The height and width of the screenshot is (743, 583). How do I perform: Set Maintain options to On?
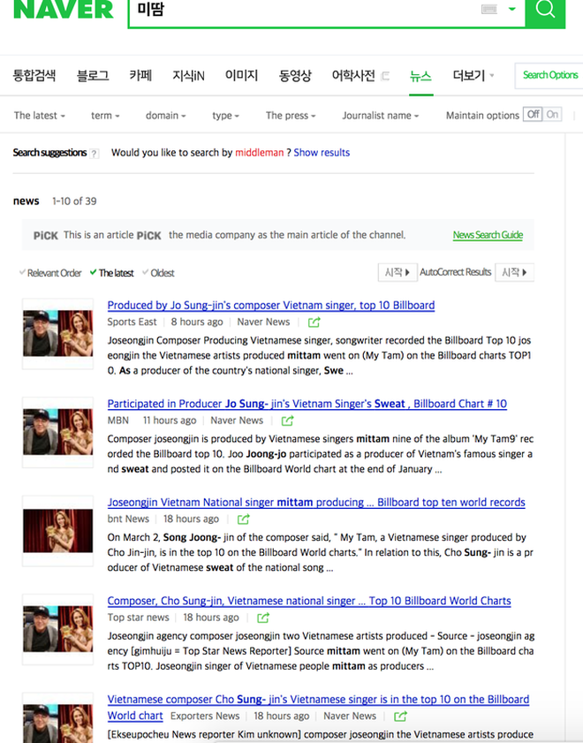tap(552, 114)
